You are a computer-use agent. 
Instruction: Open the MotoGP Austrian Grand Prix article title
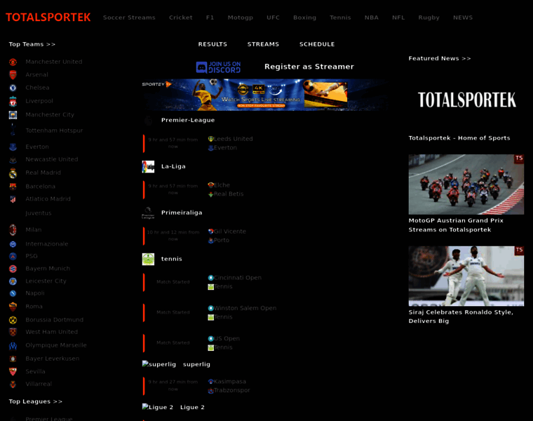456,225
